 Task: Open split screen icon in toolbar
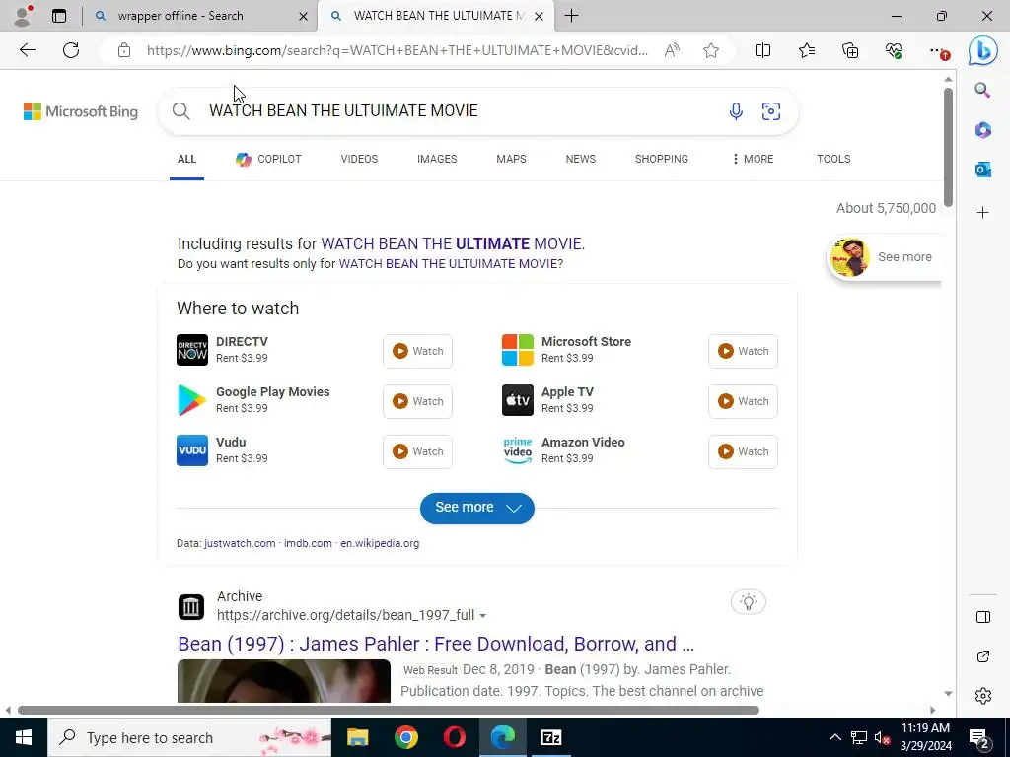[762, 50]
